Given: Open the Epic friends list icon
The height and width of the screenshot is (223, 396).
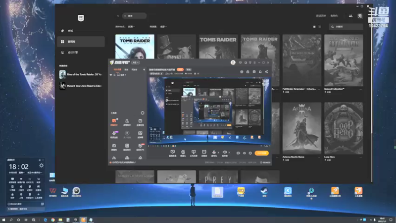Looking at the screenshot, I should [x=350, y=16].
